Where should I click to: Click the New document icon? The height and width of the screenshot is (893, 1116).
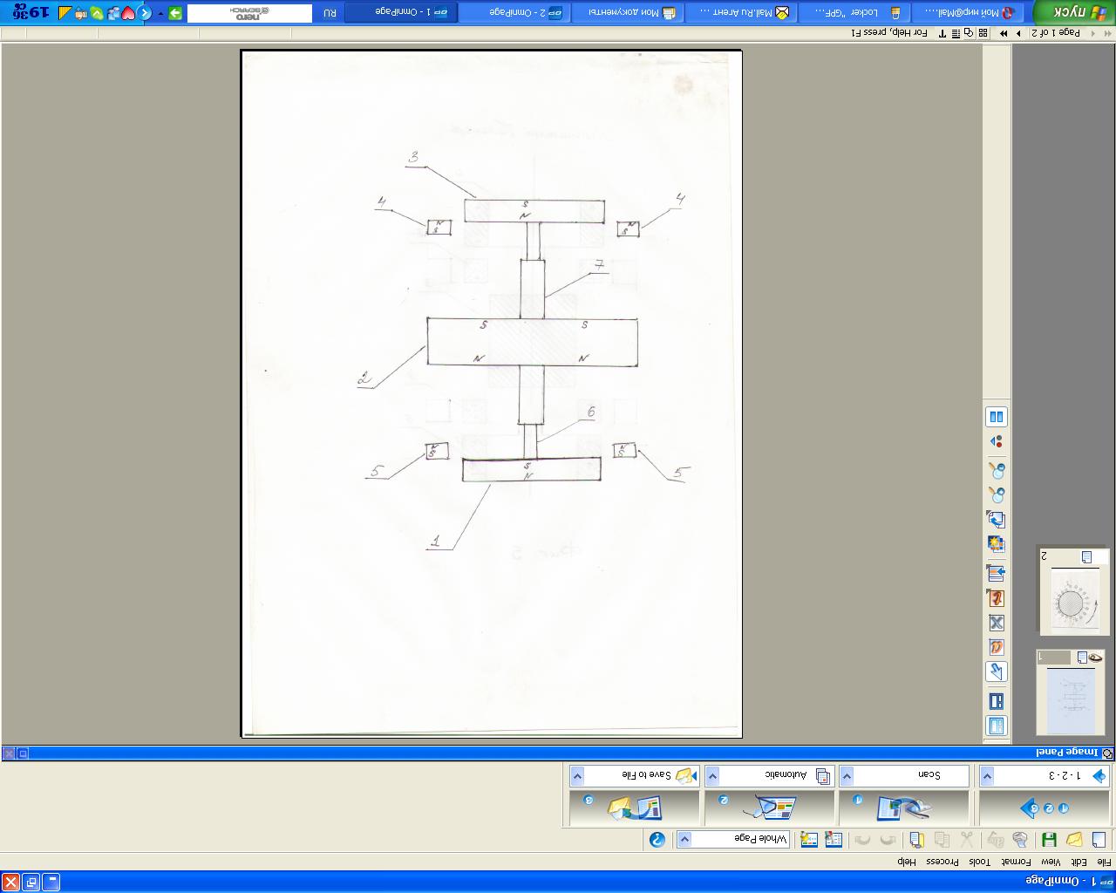[1099, 840]
